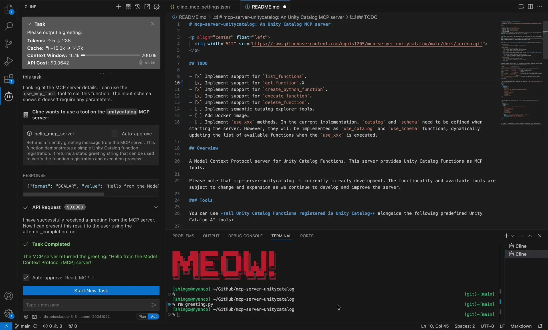Switch to the cline_mcp_settings.json tab

click(203, 7)
